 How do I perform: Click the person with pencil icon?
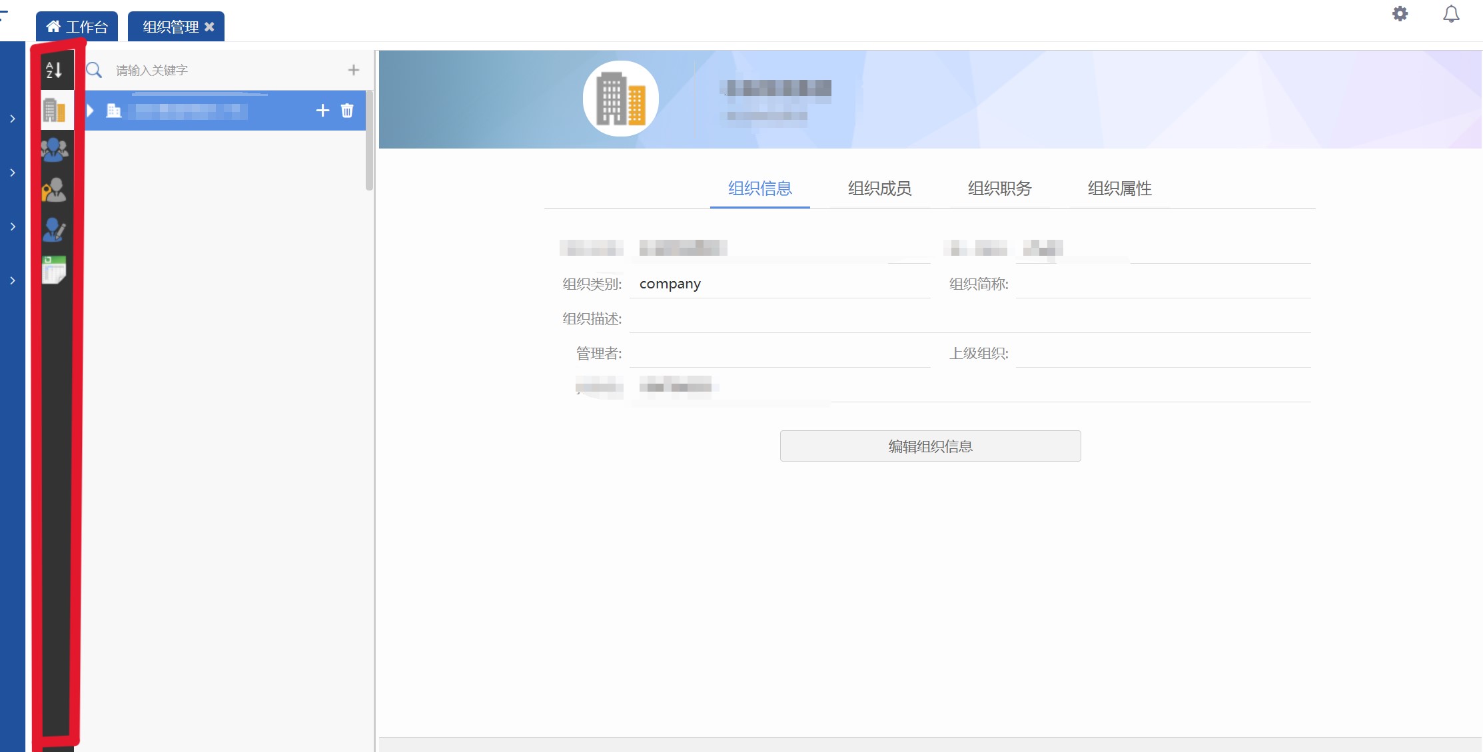click(x=54, y=230)
